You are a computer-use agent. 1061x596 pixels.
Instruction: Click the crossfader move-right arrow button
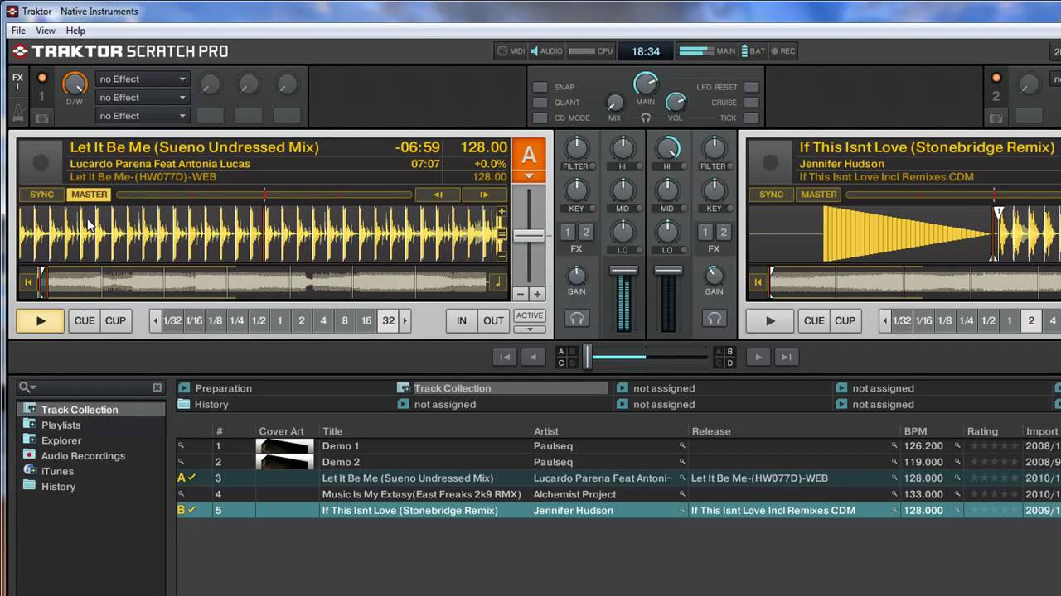pos(758,357)
